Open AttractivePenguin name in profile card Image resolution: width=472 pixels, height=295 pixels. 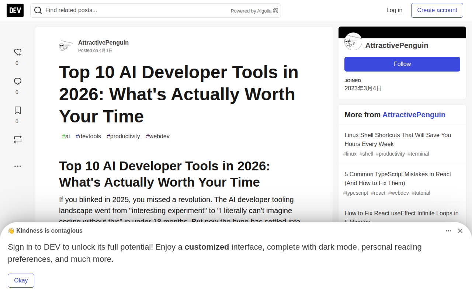click(397, 45)
